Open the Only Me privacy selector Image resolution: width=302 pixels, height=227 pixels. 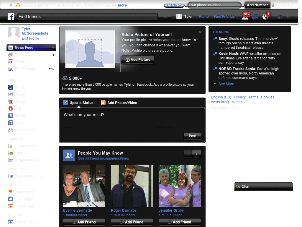(280, 5)
